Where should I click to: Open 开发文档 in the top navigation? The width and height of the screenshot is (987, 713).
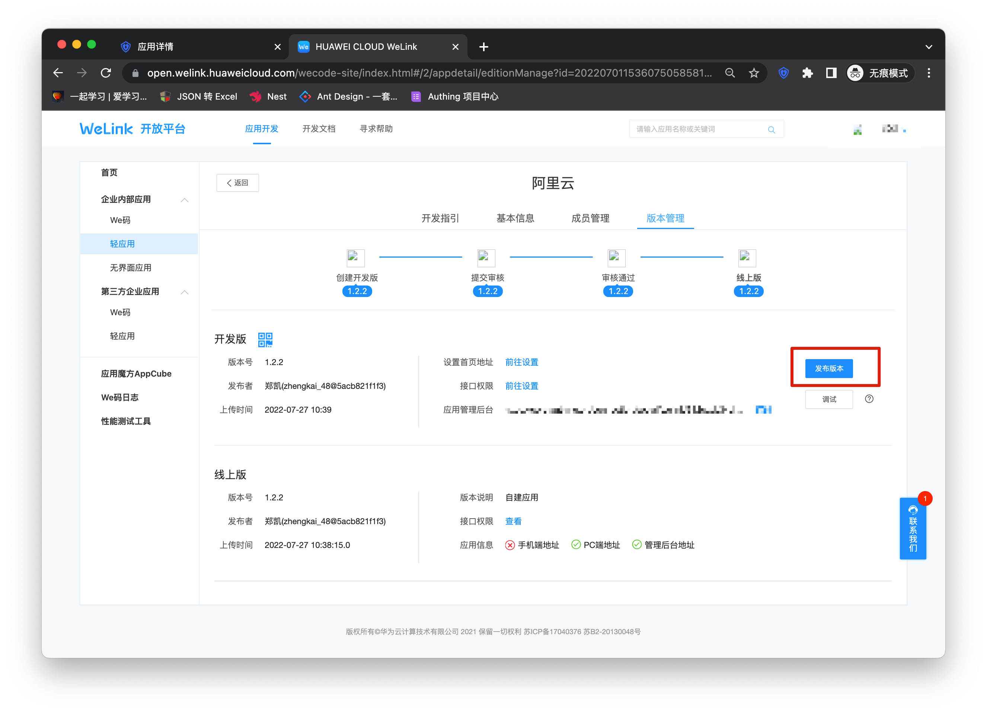(x=319, y=129)
